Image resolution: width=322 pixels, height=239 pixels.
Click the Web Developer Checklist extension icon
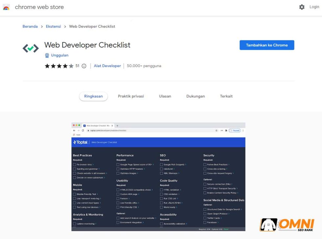[x=31, y=48]
